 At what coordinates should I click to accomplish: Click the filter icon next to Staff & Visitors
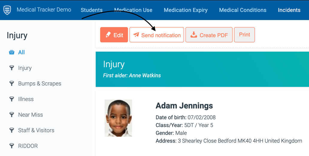(12, 130)
